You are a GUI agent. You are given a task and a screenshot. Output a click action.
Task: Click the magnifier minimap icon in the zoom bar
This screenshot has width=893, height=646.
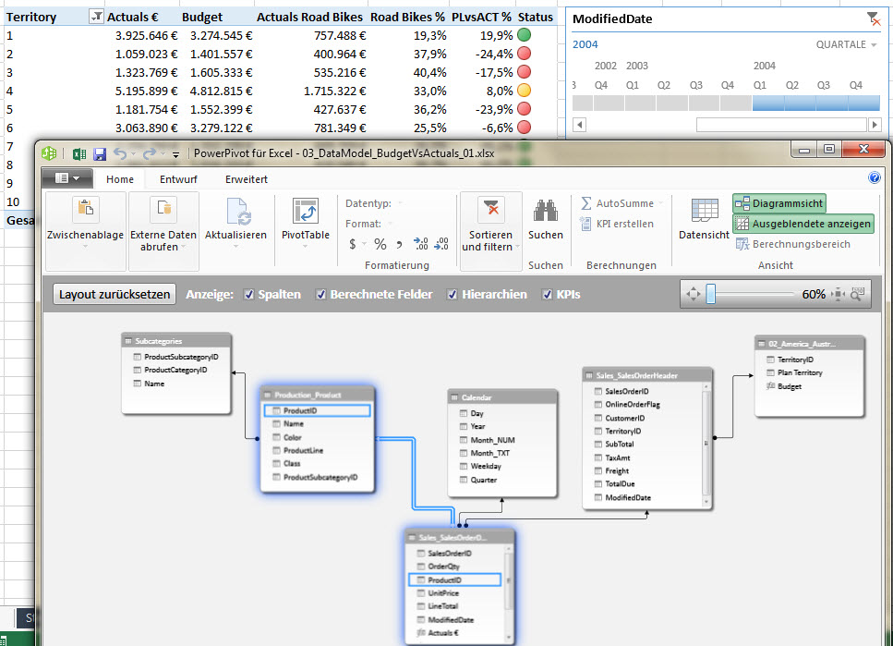pos(857,294)
